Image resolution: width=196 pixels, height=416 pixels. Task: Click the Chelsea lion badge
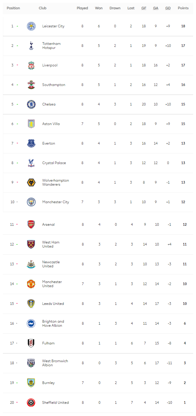(31, 104)
